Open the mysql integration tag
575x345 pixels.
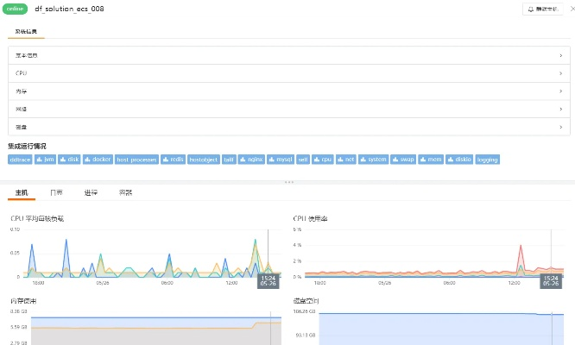pyautogui.click(x=280, y=160)
